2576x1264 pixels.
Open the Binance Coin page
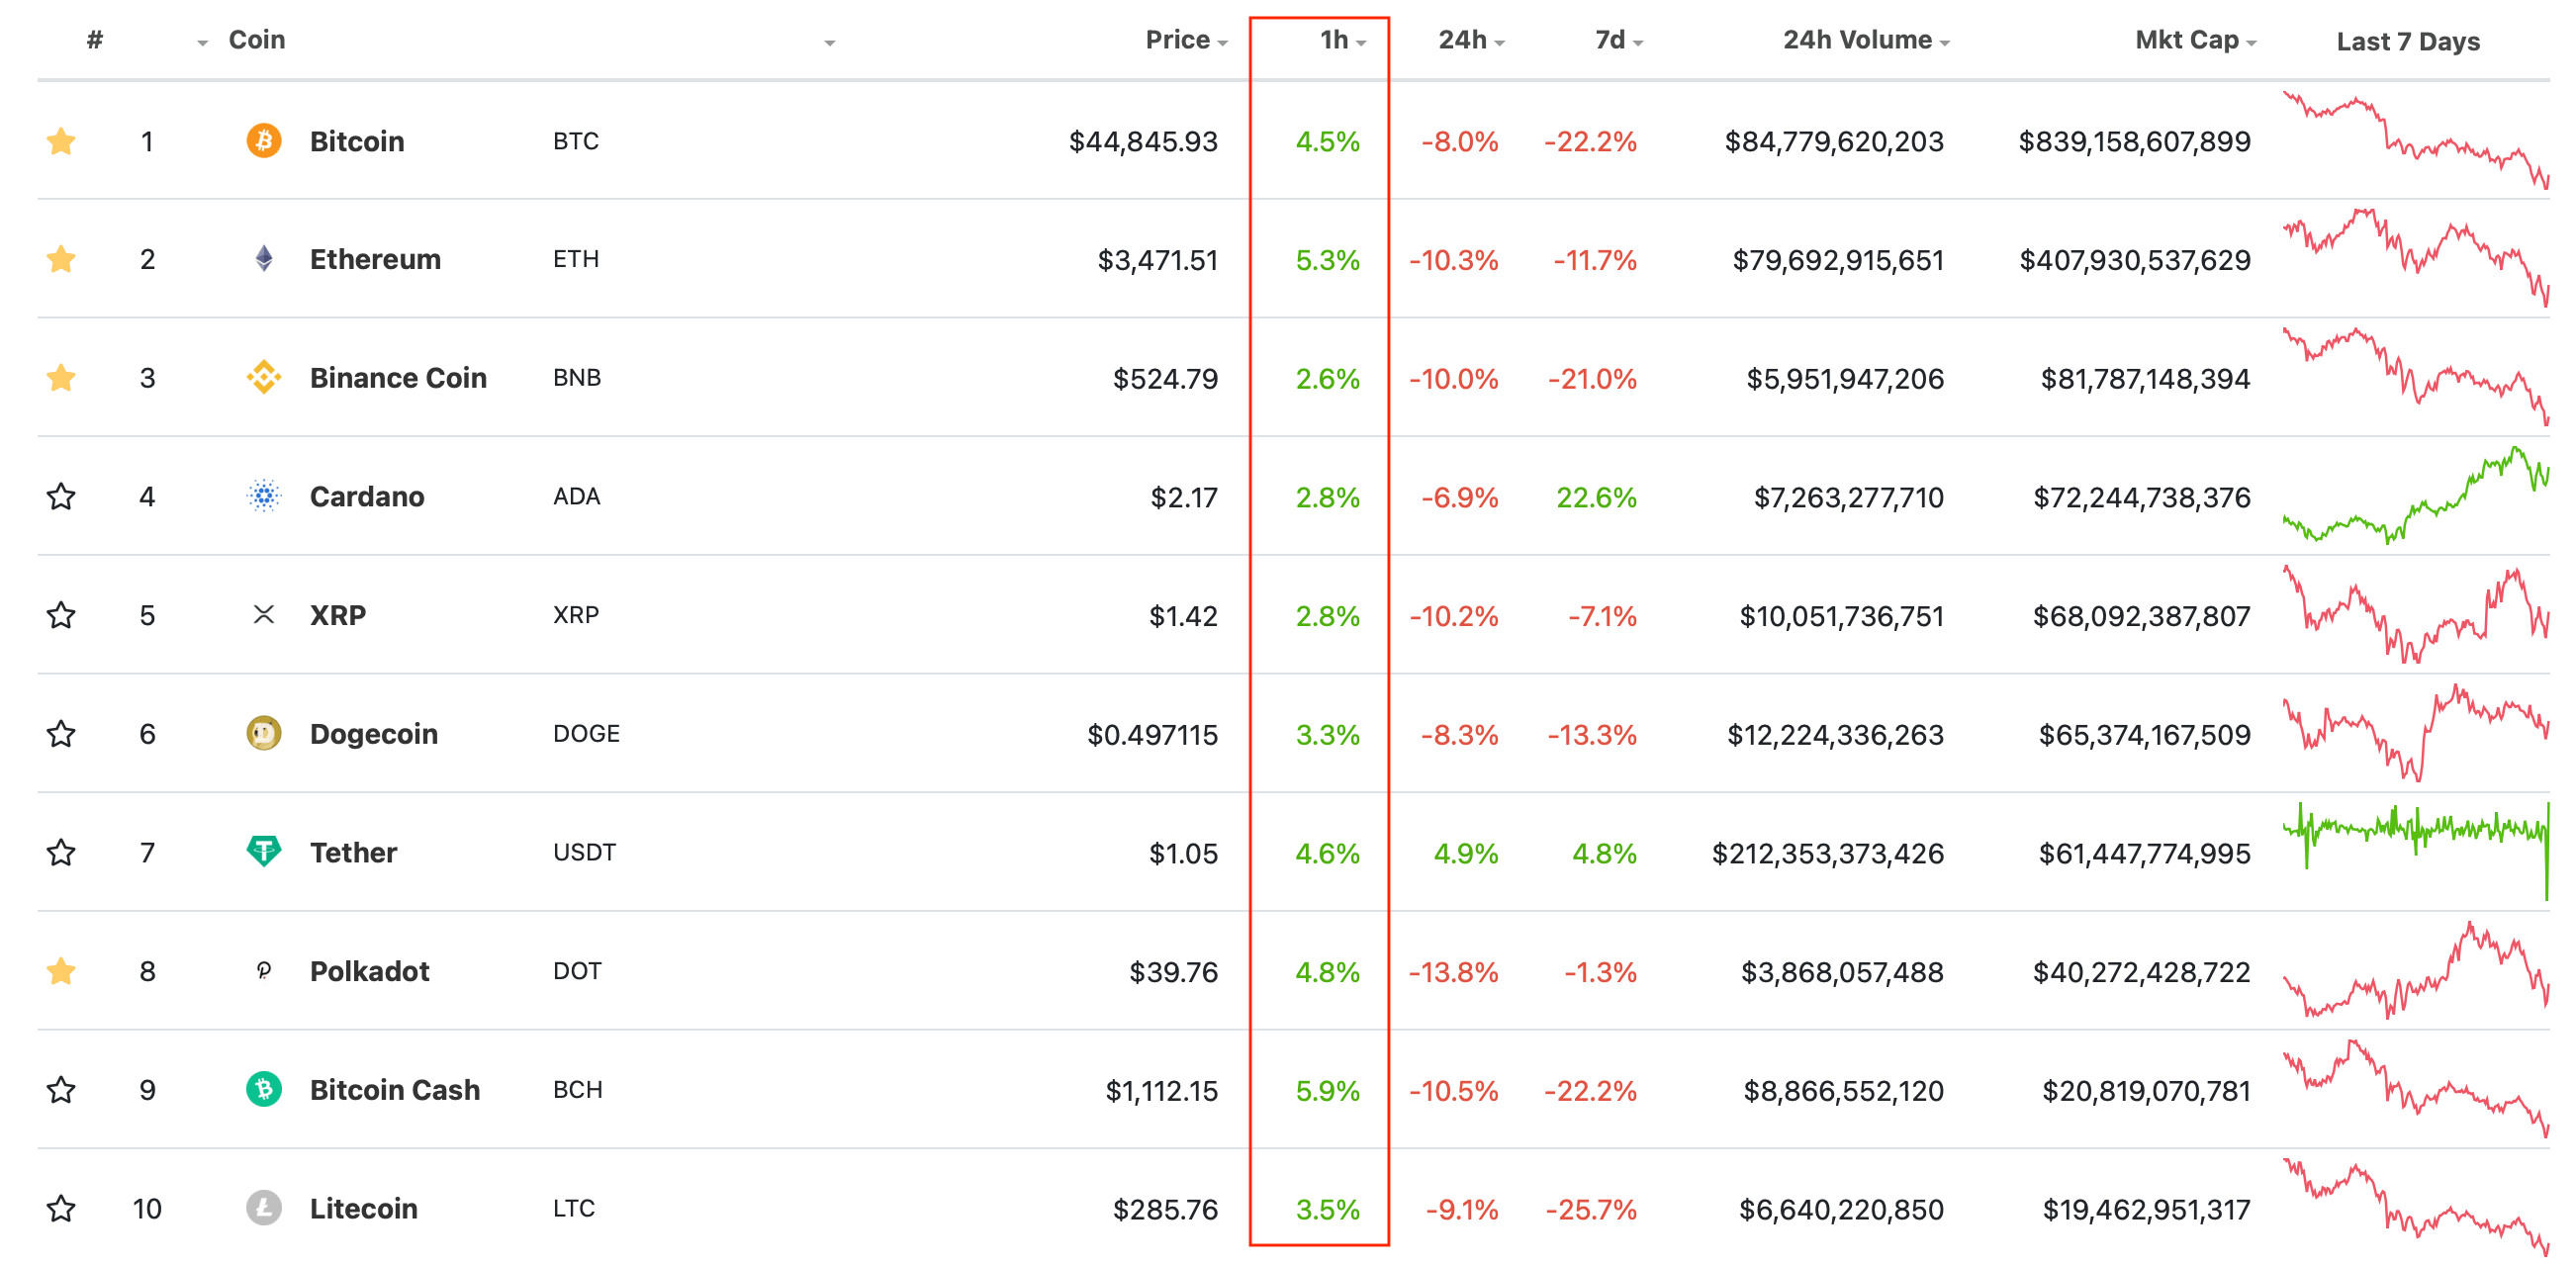tap(398, 378)
